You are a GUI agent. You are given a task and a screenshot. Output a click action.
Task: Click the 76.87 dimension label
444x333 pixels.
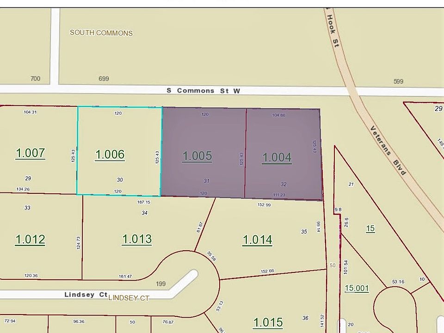coord(168,322)
